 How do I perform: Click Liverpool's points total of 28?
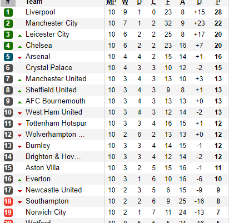[x=218, y=12]
